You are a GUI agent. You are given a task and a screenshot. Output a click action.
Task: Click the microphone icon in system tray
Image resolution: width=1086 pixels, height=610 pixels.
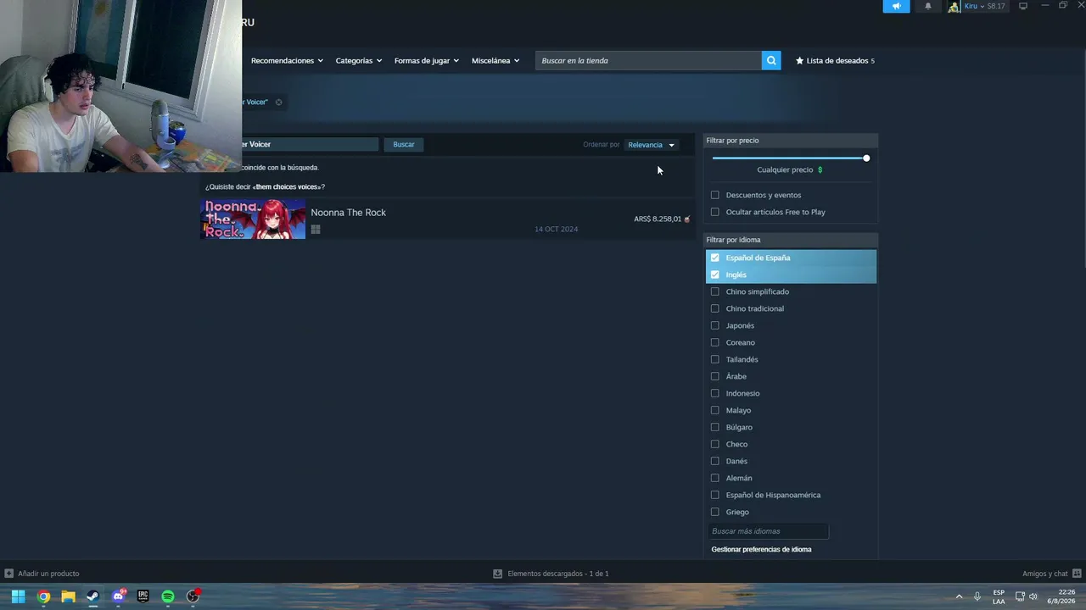pos(977,596)
